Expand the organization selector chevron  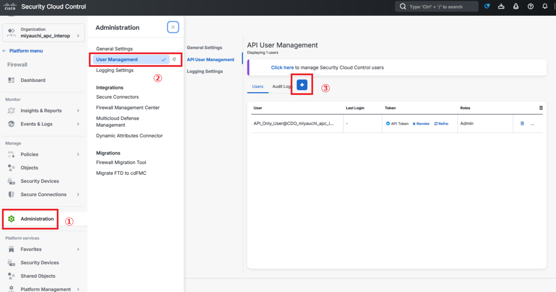point(78,36)
